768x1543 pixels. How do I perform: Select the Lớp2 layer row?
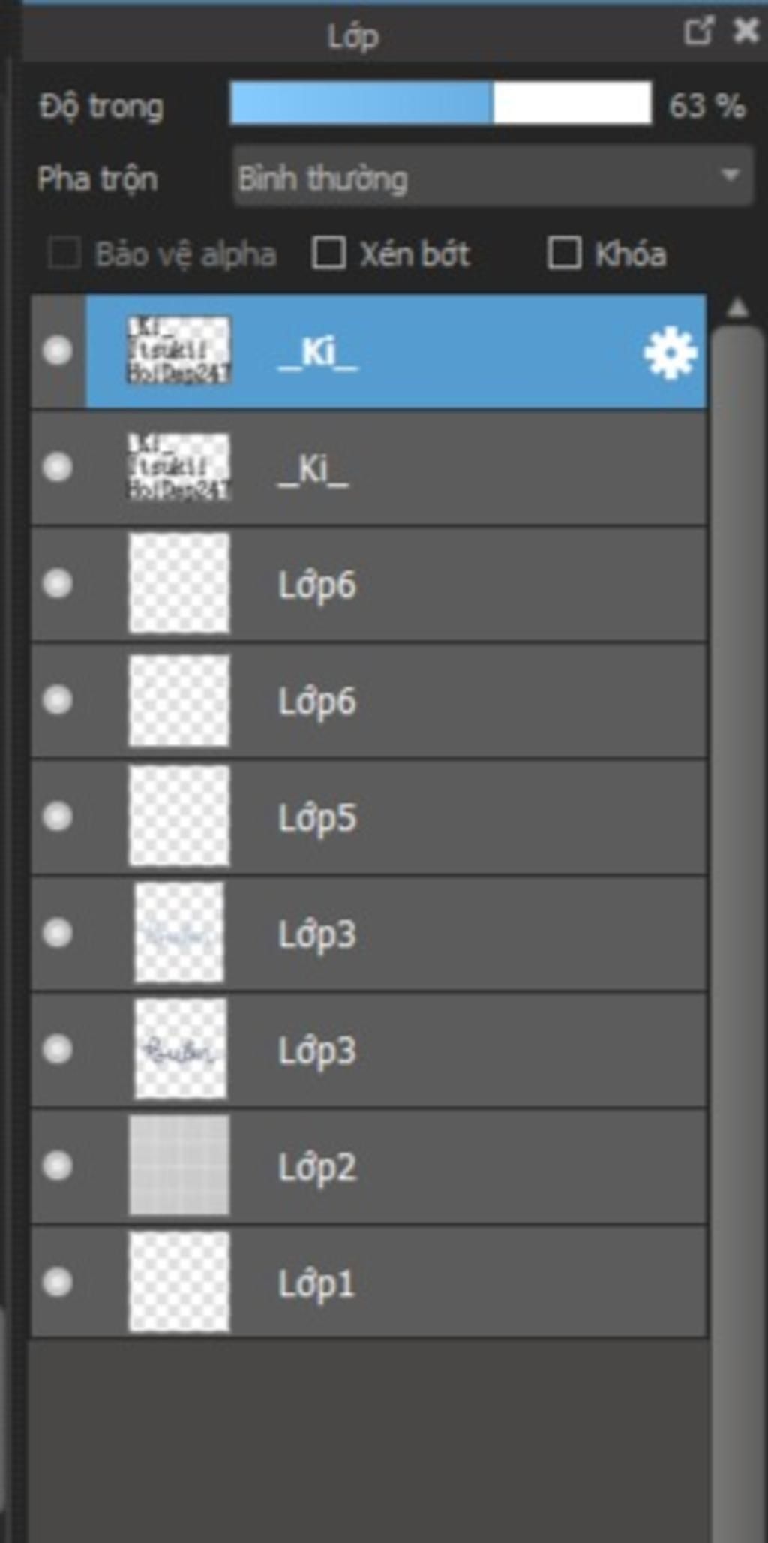(x=369, y=1166)
